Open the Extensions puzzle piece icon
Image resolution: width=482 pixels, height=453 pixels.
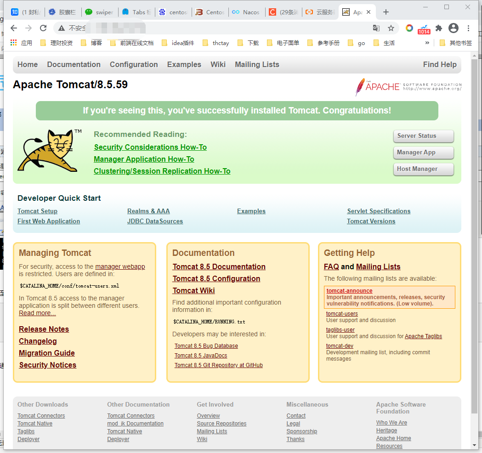[x=439, y=28]
